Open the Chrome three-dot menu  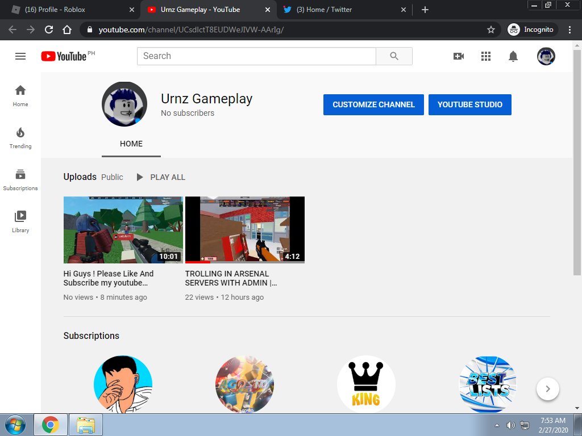(569, 30)
